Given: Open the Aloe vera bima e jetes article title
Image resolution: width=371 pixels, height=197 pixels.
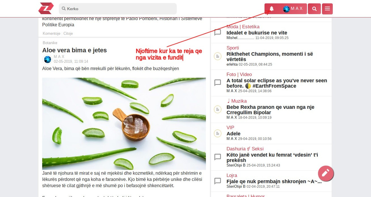Looking at the screenshot, I should coord(74,50).
